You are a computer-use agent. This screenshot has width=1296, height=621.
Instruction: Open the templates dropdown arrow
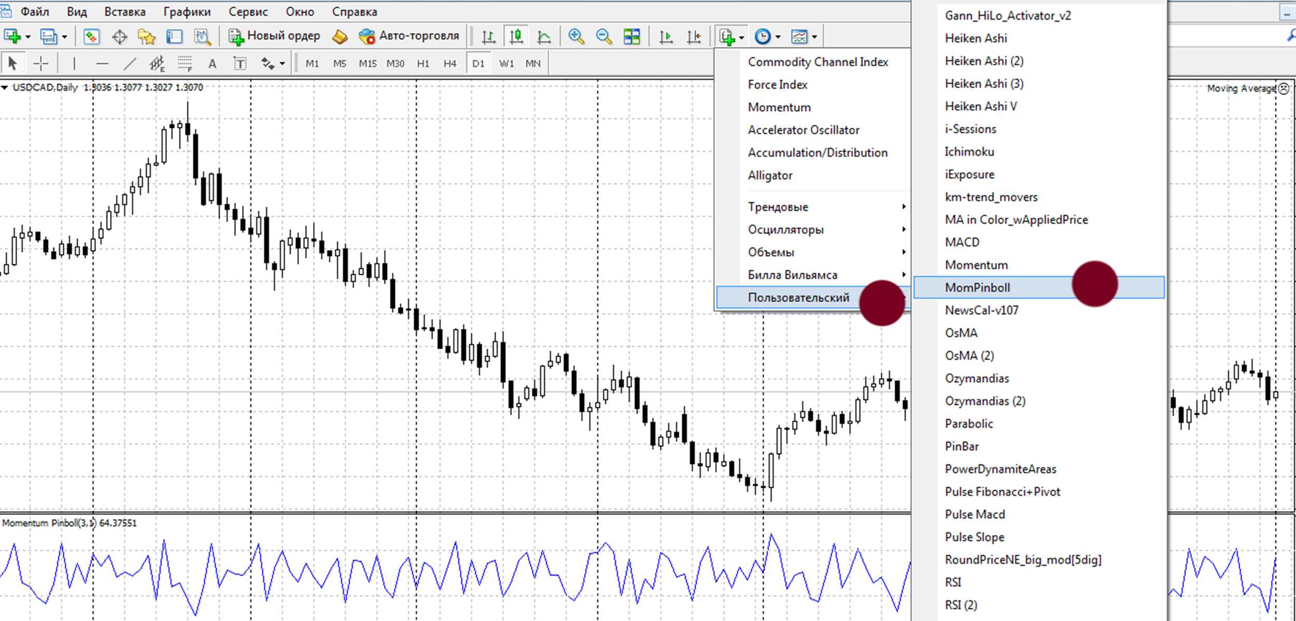pyautogui.click(x=814, y=37)
